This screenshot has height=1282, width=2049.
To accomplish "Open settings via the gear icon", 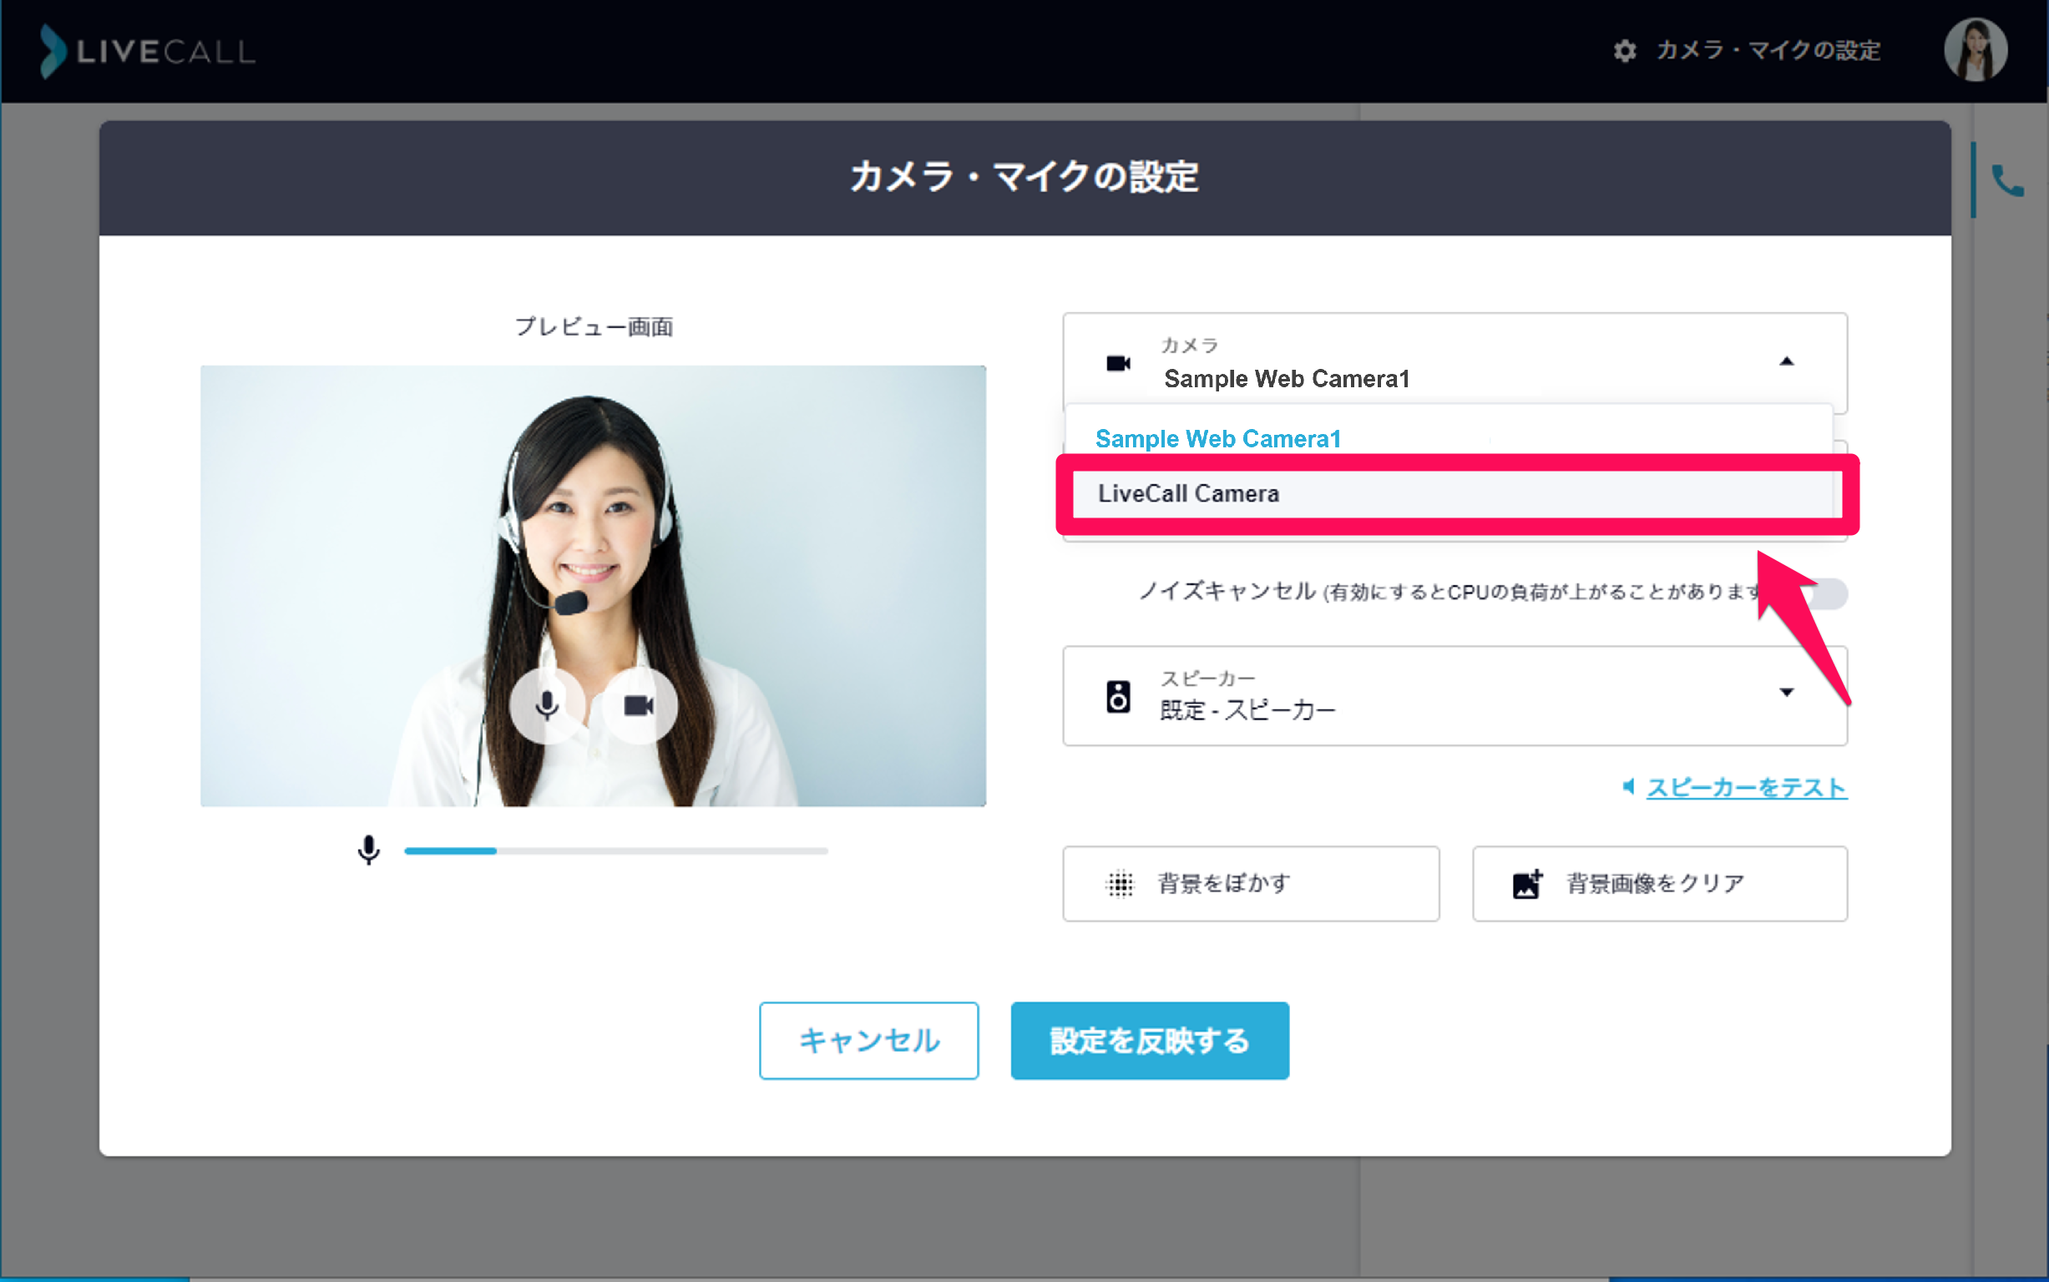I will pos(1624,51).
